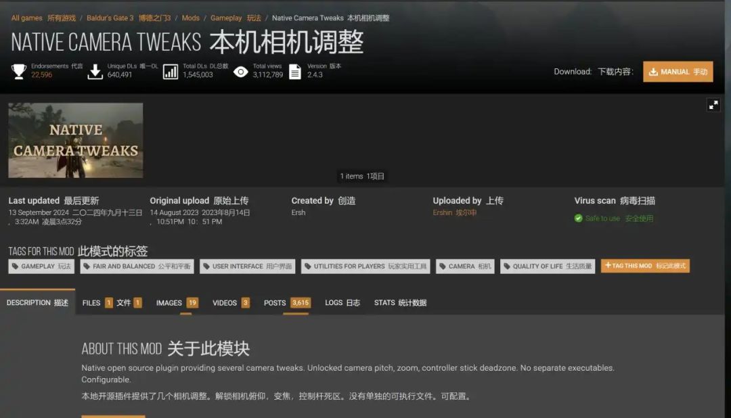Click the 1,545,003 total downloads value
The image size is (731, 418).
tap(198, 74)
